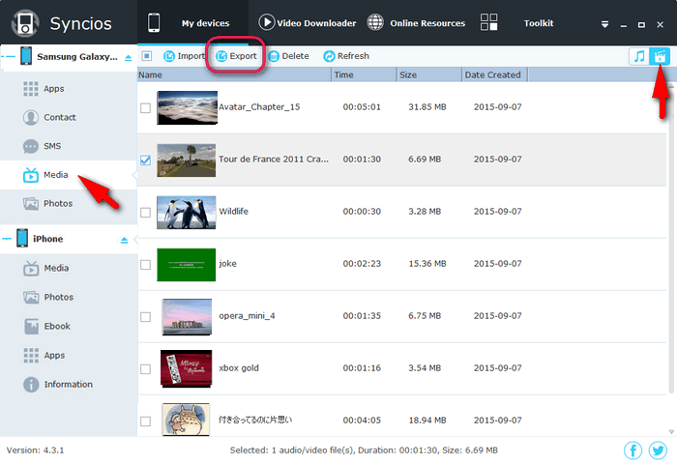The height and width of the screenshot is (465, 677).
Task: Click the Version: 4.3.1 status text
Action: [36, 450]
